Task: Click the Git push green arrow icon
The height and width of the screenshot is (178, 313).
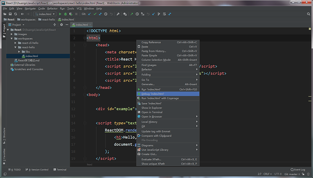Action: click(131, 14)
